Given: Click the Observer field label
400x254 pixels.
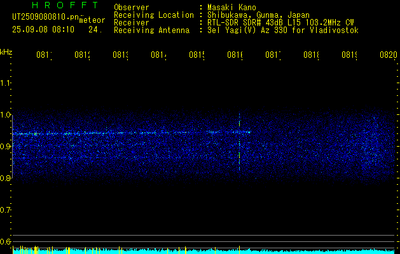Looking at the screenshot, I should click(132, 8).
